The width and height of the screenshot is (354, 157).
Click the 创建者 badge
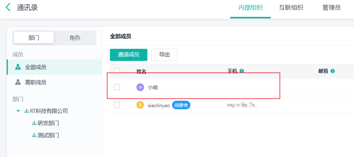point(181,105)
